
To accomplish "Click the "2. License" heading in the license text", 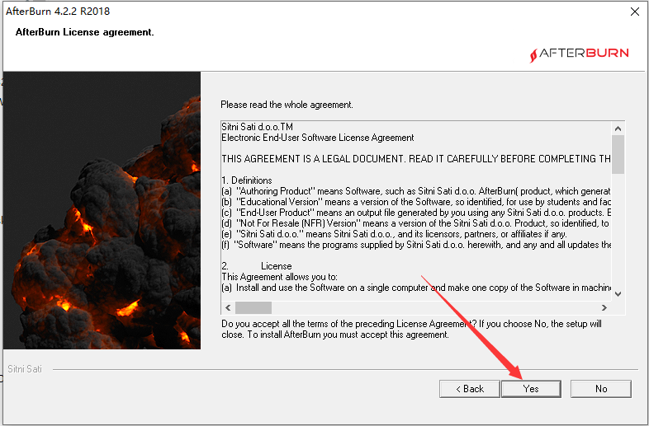I will (257, 266).
